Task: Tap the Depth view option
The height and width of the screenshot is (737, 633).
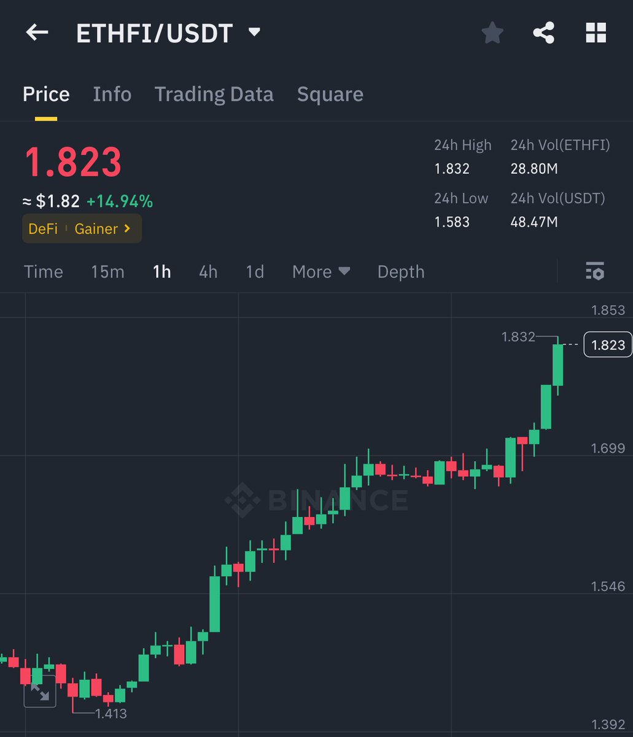Action: [400, 271]
